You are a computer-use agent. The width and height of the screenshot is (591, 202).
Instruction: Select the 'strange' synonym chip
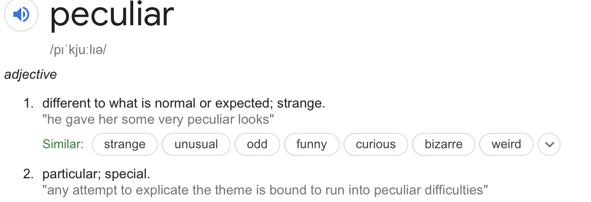click(x=125, y=144)
